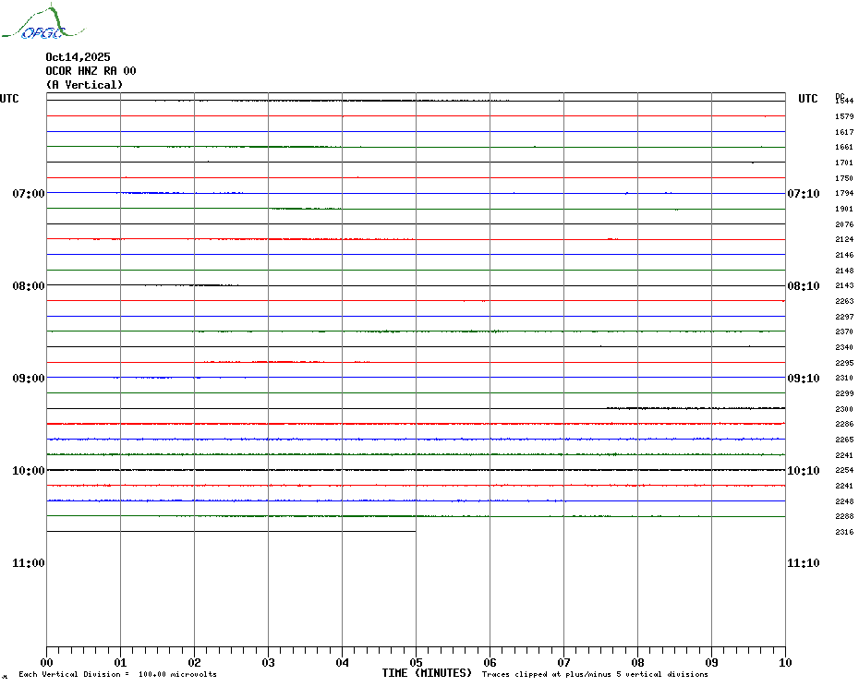Click the DC value "2124"
The width and height of the screenshot is (859, 687).
[x=844, y=239]
